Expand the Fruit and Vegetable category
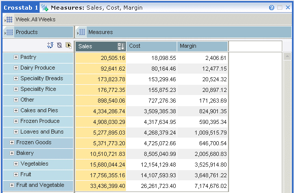 tap(12, 185)
